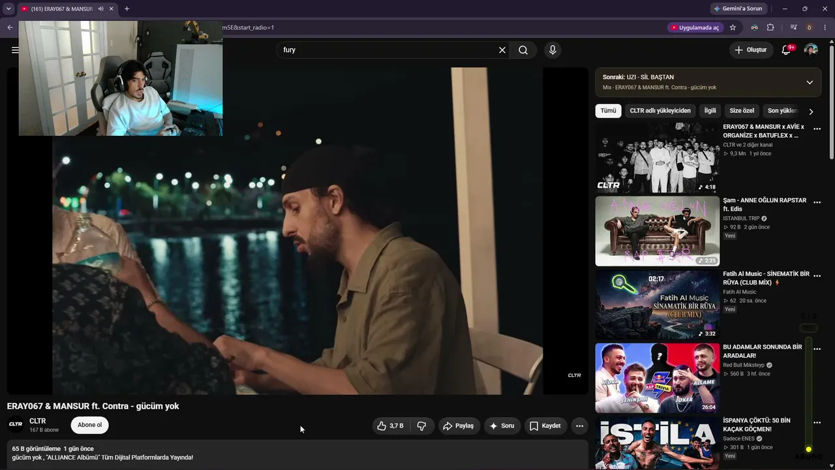
Task: Open the tab search dropdown arrow
Action: [8, 9]
